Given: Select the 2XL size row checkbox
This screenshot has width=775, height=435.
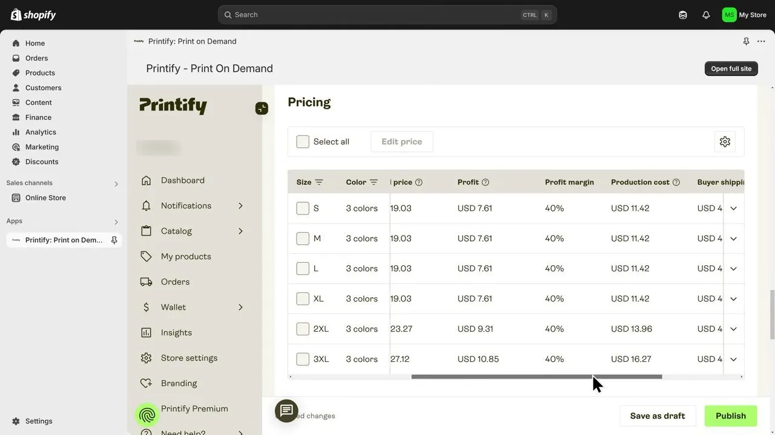Looking at the screenshot, I should tap(303, 329).
